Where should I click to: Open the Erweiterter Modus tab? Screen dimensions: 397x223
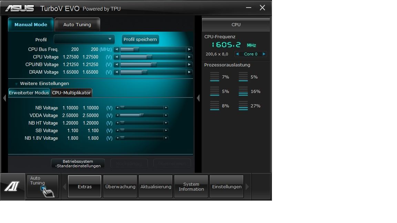click(x=29, y=93)
